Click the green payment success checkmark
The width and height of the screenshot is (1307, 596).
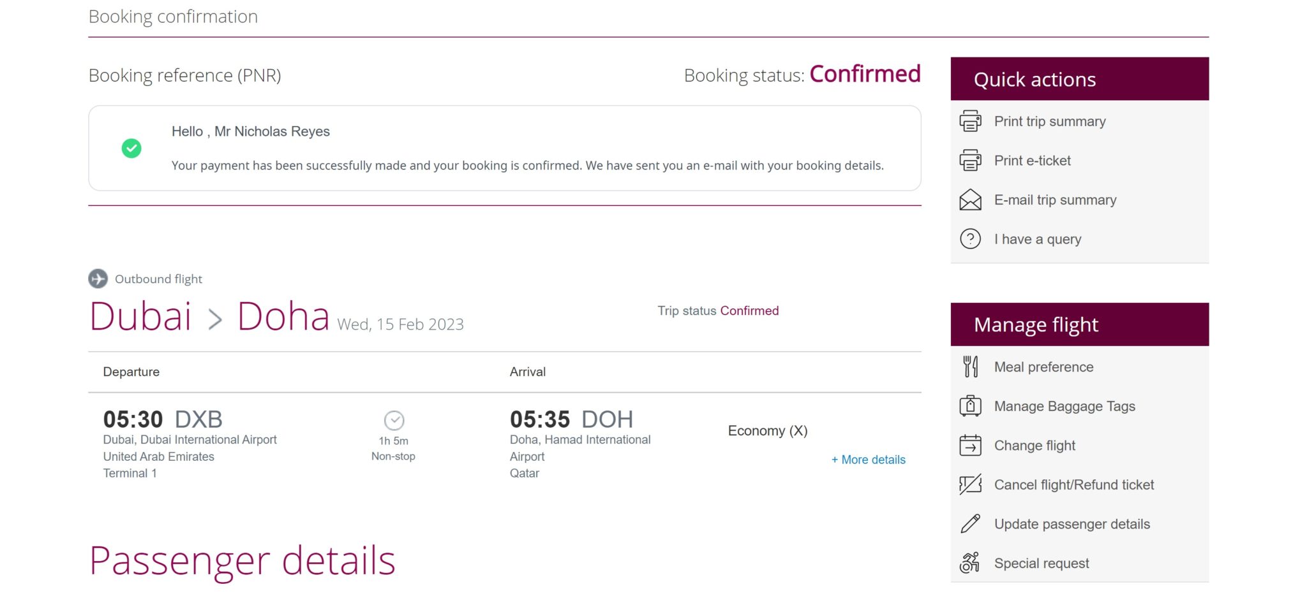[x=131, y=148]
